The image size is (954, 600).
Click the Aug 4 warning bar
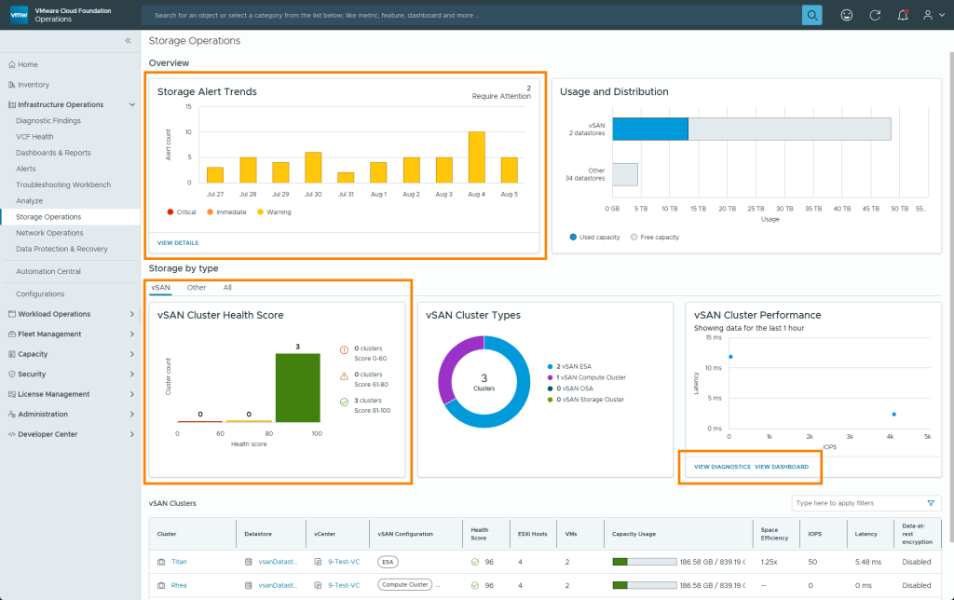pyautogui.click(x=476, y=157)
